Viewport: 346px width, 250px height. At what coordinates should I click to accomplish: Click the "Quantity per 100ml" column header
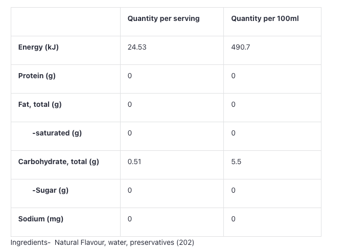pyautogui.click(x=265, y=18)
